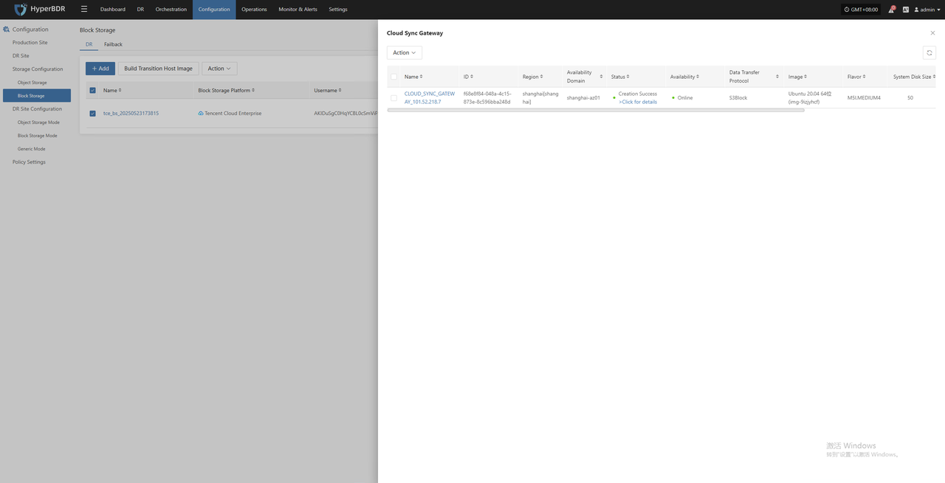Click the Add button

tap(100, 69)
